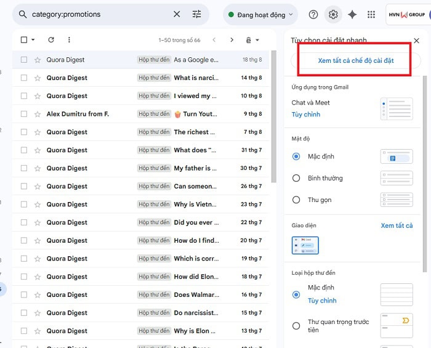Click the '1–50 trong số 66' page count
The height and width of the screenshot is (348, 431).
pos(179,40)
